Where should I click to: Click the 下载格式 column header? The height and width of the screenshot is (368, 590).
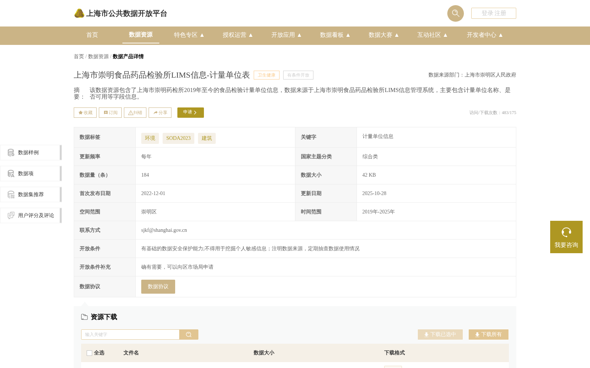pos(395,353)
